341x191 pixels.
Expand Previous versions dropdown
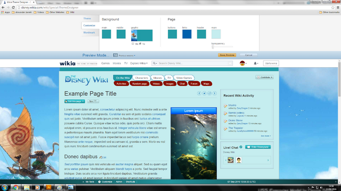click(x=127, y=55)
